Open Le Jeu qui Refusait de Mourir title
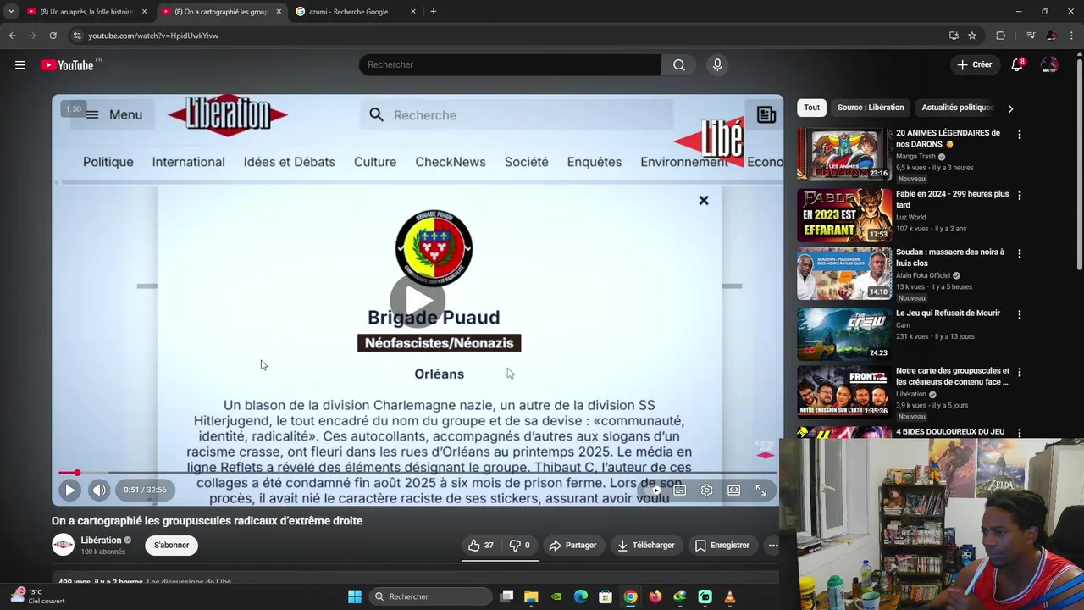Screen dimensions: 1084x610 click(x=948, y=313)
